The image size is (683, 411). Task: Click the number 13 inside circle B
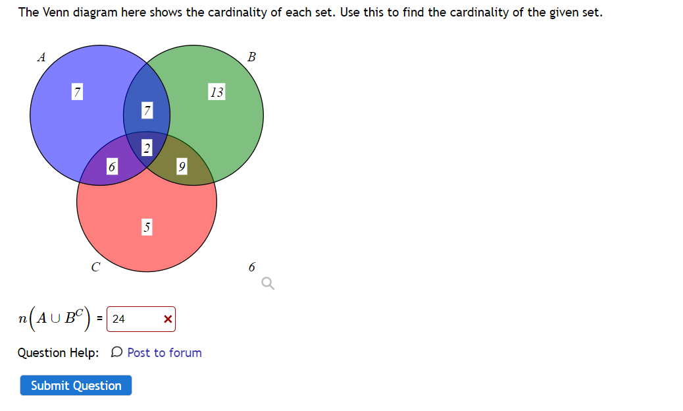coord(216,92)
